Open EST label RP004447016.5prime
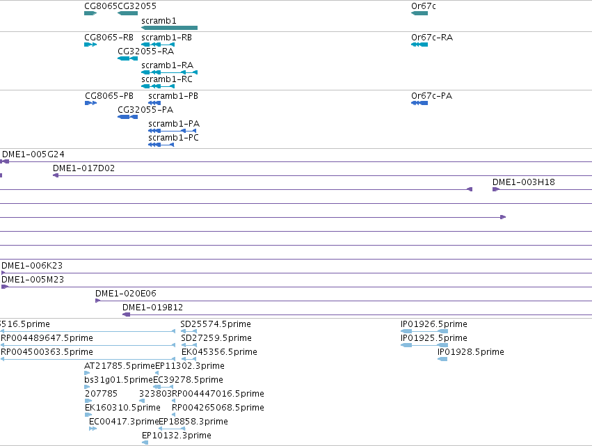 (x=218, y=395)
